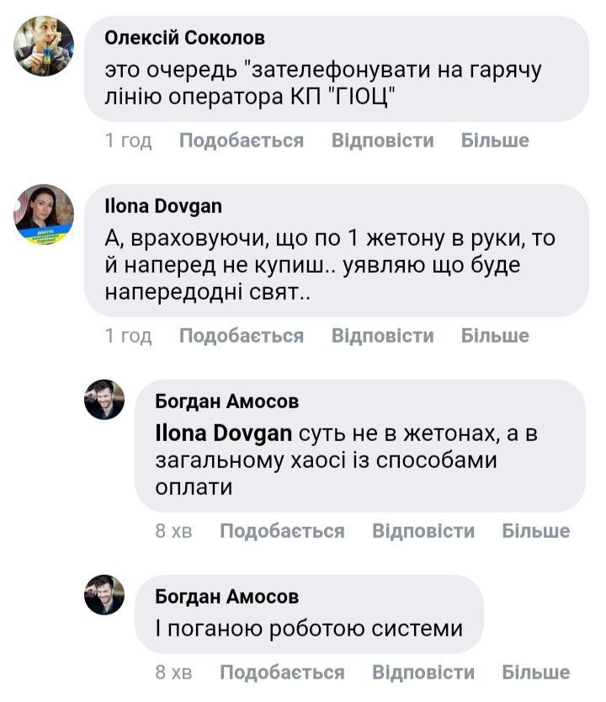Open Олексій Соколов's profile name link
Screen dimensions: 606x702
click(x=185, y=38)
